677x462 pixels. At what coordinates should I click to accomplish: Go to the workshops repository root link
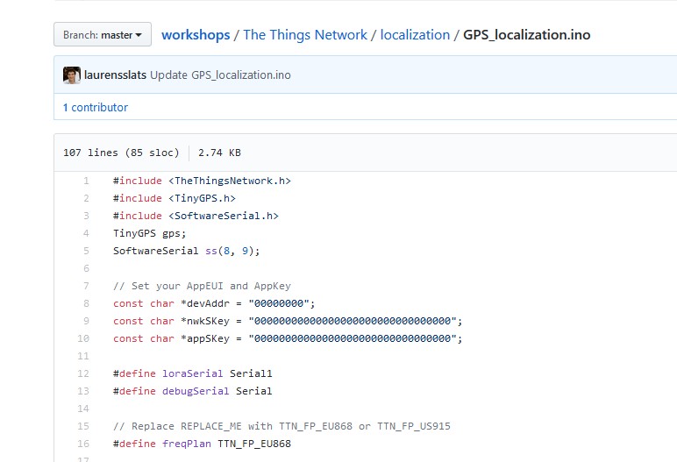click(x=196, y=35)
